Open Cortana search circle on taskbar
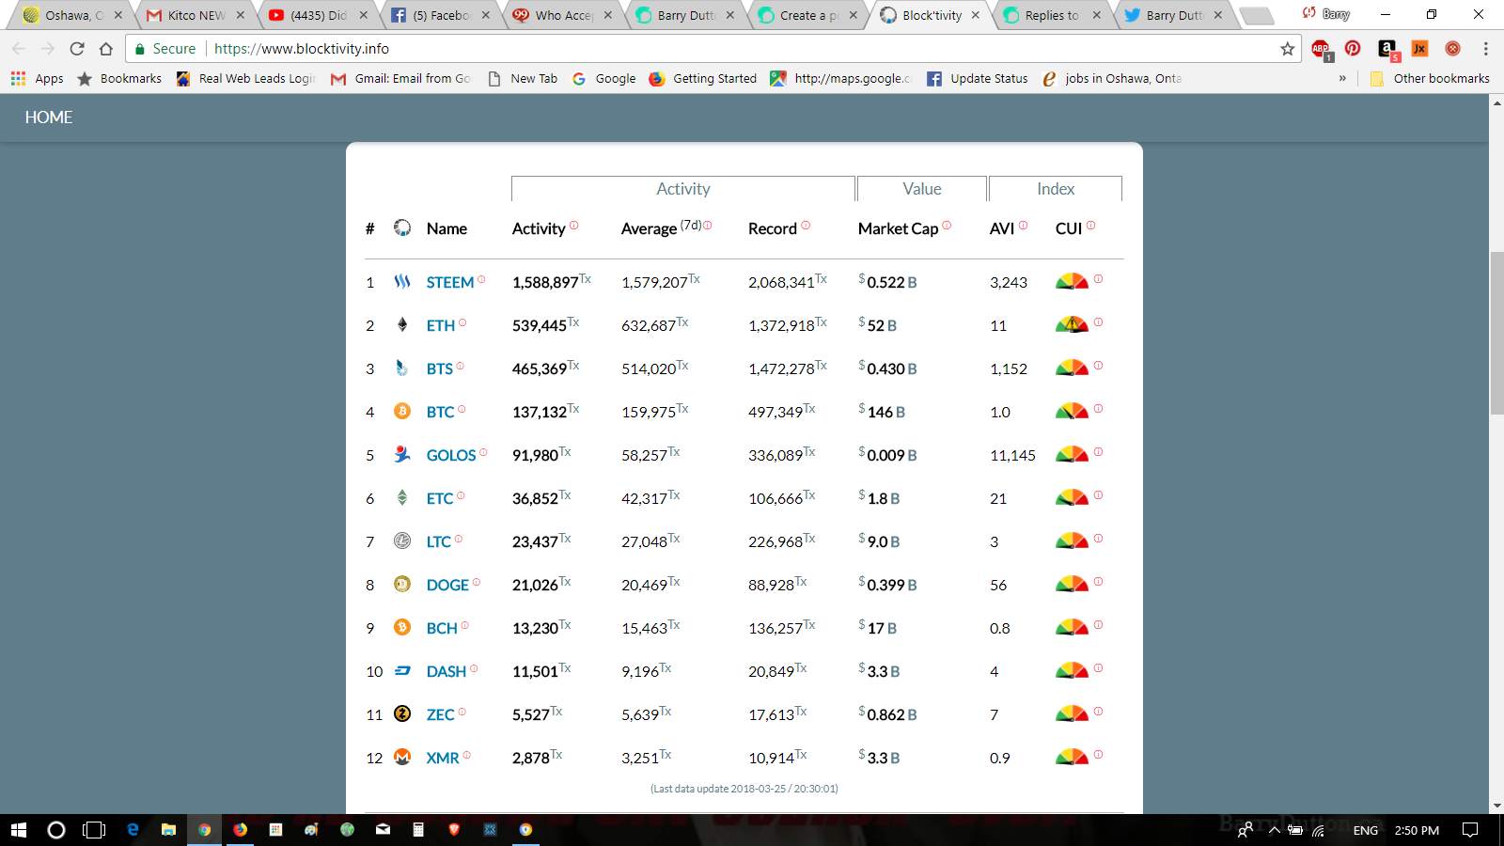This screenshot has width=1504, height=846. pos(56,830)
